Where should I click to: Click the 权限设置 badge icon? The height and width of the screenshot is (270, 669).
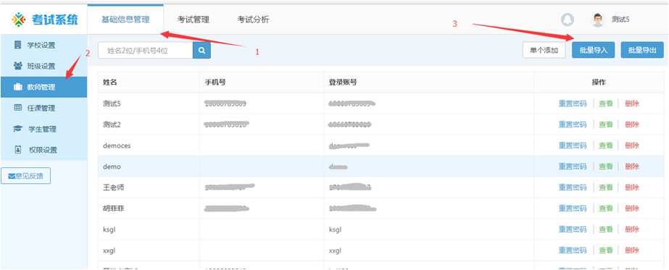pyautogui.click(x=17, y=150)
